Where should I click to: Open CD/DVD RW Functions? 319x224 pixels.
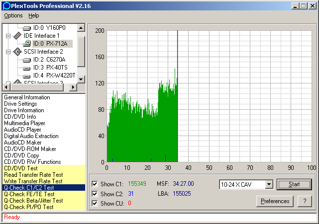tap(32, 162)
